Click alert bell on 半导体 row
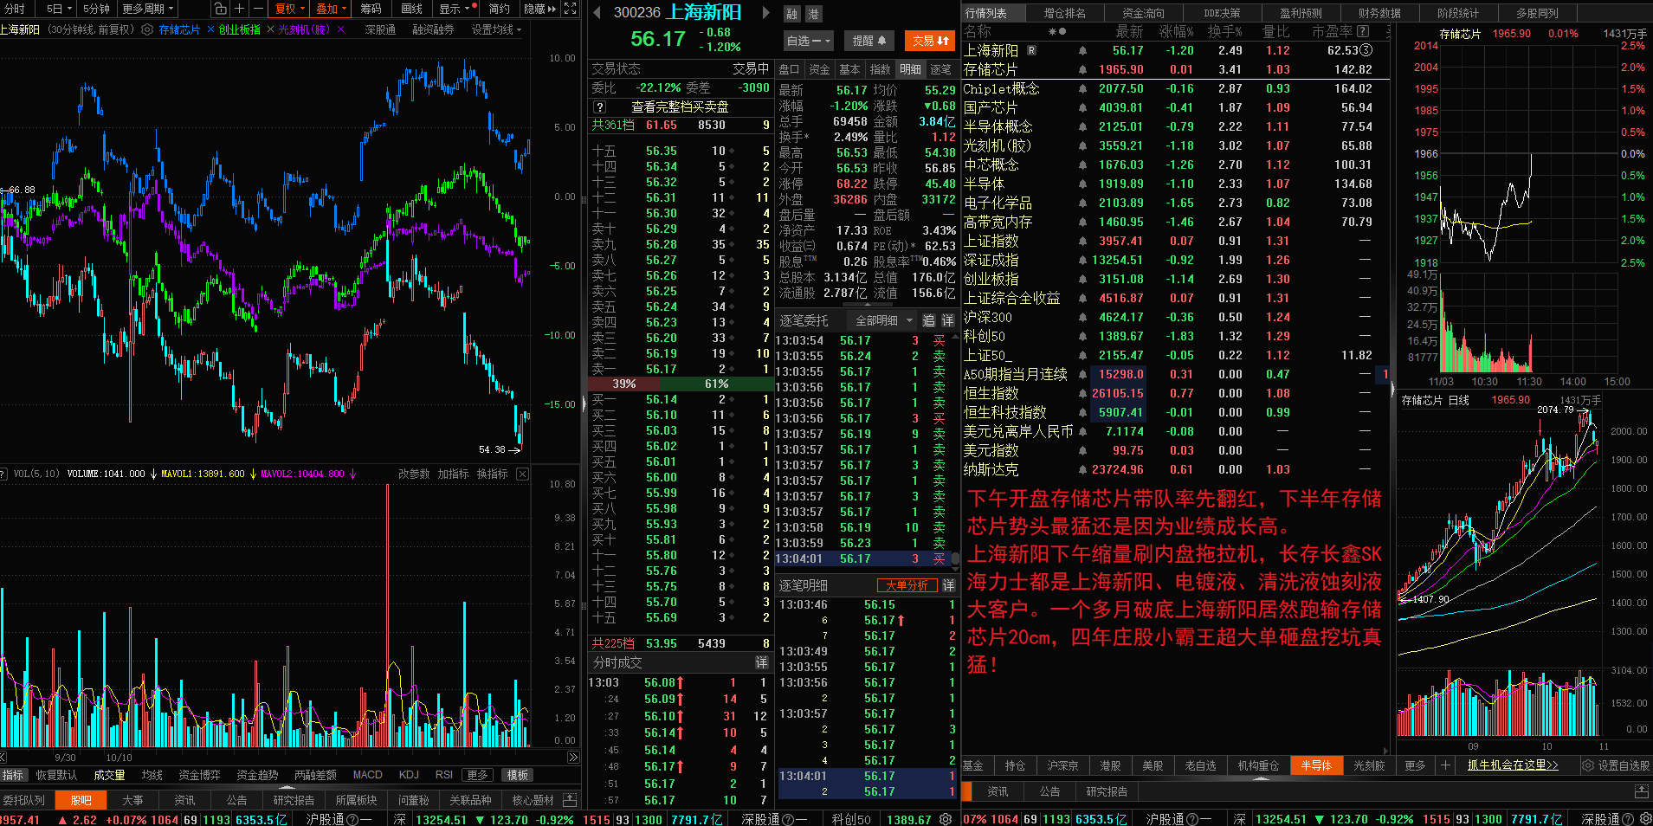The height and width of the screenshot is (826, 1653). 1082,184
